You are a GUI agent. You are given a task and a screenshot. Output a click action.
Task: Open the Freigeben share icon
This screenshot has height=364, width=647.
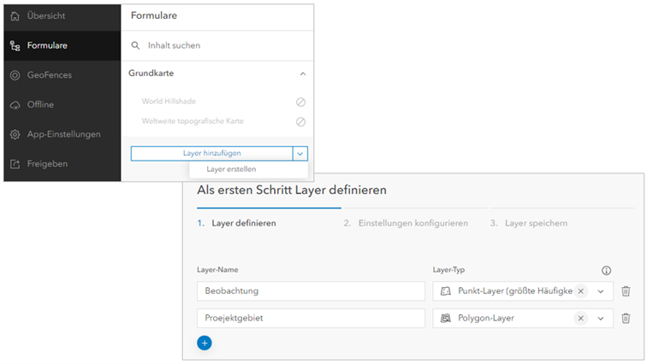click(15, 164)
